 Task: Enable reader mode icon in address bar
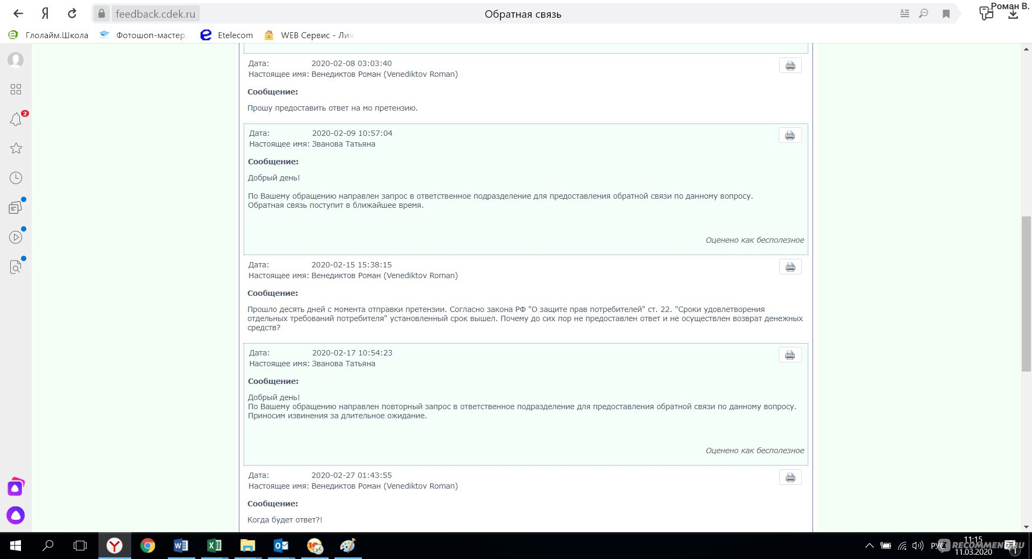pos(905,14)
